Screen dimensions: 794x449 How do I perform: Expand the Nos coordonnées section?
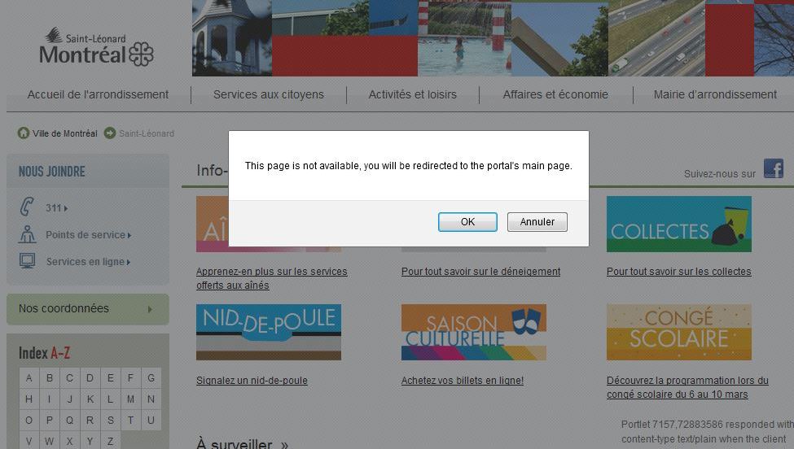tap(87, 309)
